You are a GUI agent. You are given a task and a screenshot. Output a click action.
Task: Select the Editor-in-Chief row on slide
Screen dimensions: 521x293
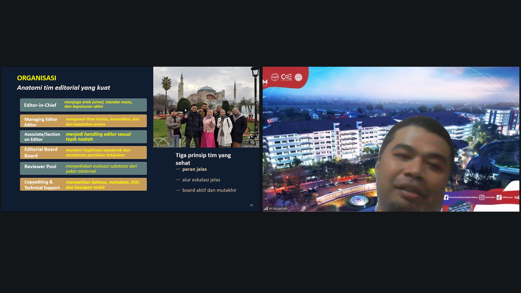pyautogui.click(x=83, y=105)
